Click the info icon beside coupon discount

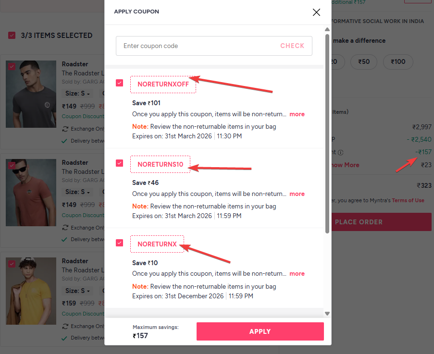340,152
